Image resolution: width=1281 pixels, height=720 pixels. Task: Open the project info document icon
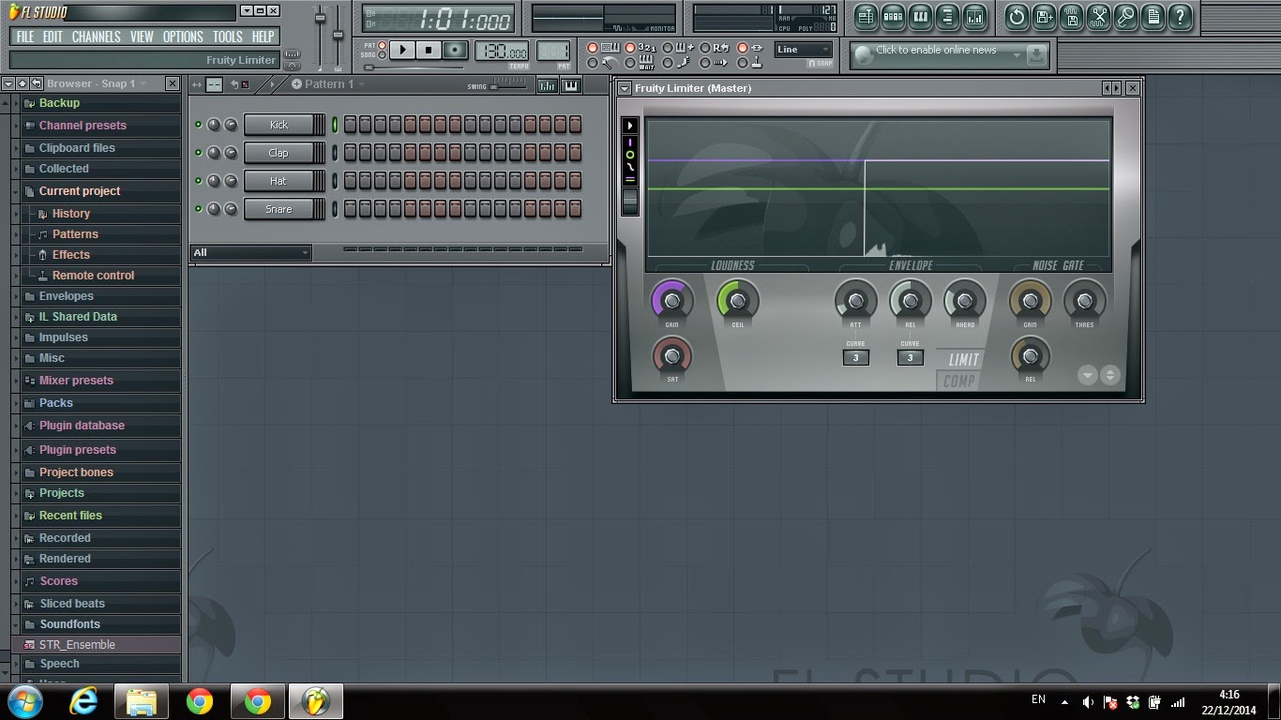click(x=1153, y=17)
